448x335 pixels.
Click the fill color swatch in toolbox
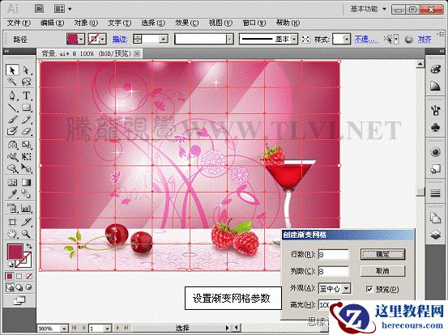pos(15,252)
